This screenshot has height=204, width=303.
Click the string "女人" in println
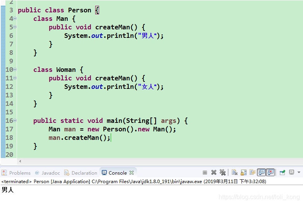147,87
